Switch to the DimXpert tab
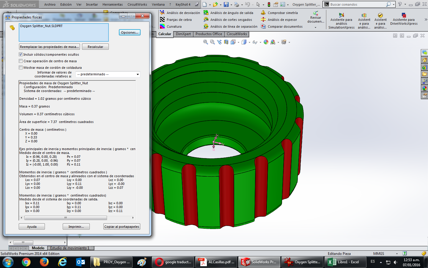The image size is (428, 268). (x=183, y=34)
